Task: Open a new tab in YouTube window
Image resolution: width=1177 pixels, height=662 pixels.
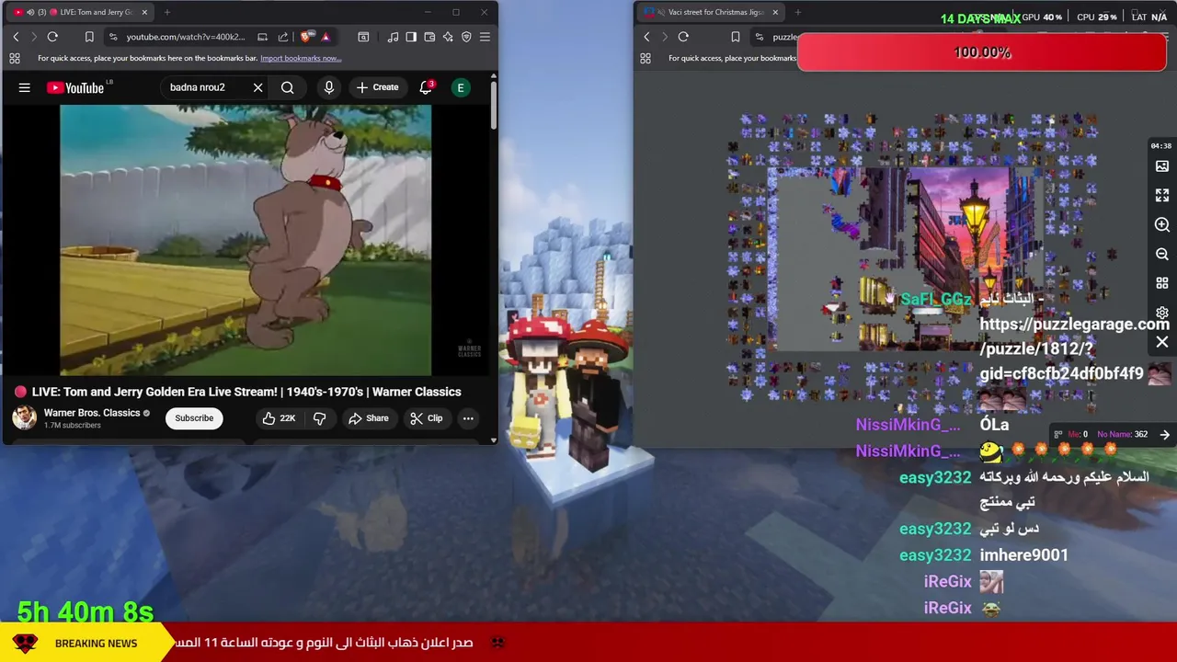Action: (167, 12)
